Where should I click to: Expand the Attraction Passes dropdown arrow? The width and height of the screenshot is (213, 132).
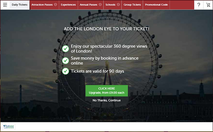55,5
